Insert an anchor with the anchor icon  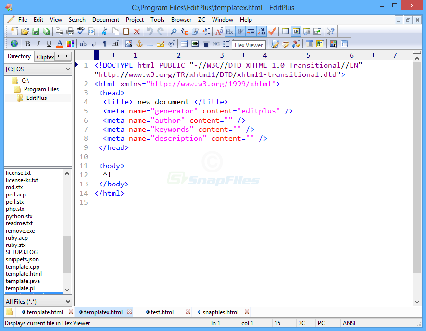139,44
